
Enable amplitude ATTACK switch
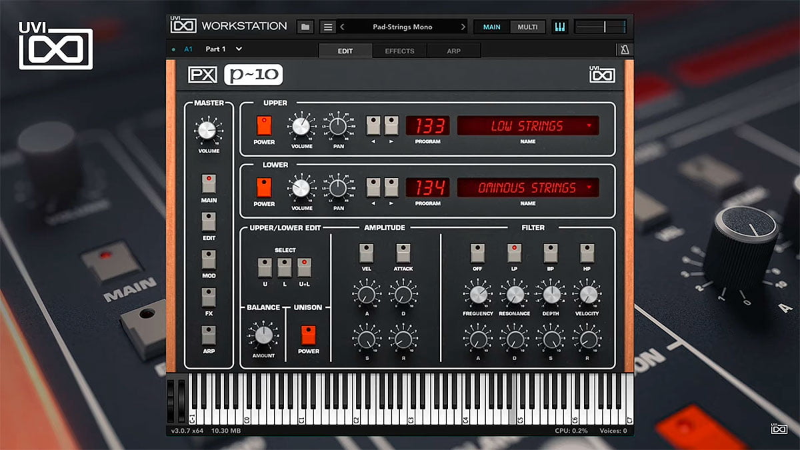click(x=403, y=253)
